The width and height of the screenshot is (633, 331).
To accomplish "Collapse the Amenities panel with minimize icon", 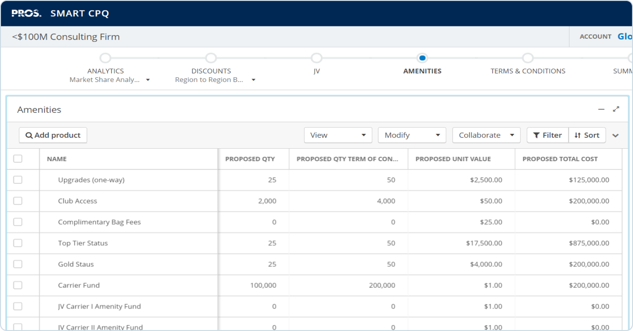I will (x=601, y=109).
